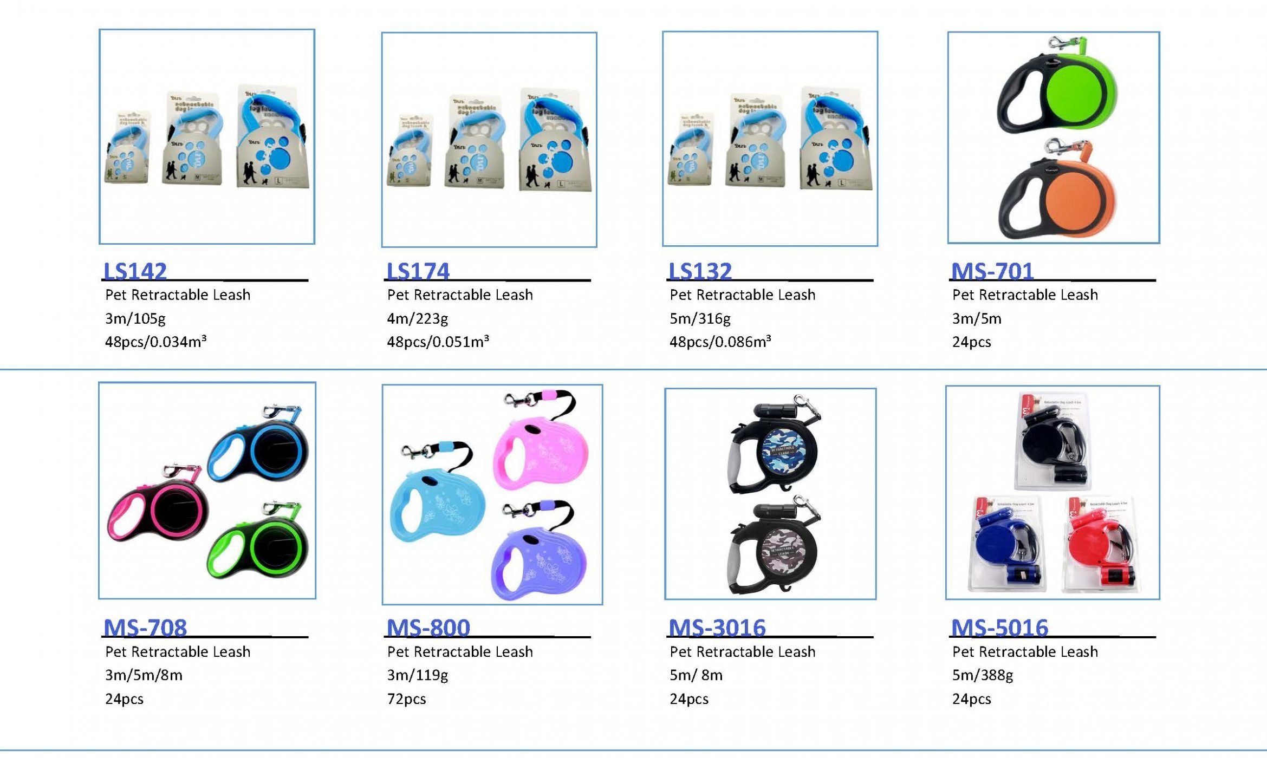
Task: Open the LS174 leash product photo
Action: [x=489, y=140]
